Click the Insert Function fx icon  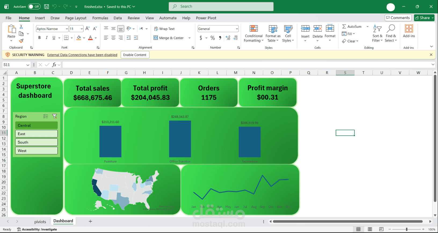54,65
